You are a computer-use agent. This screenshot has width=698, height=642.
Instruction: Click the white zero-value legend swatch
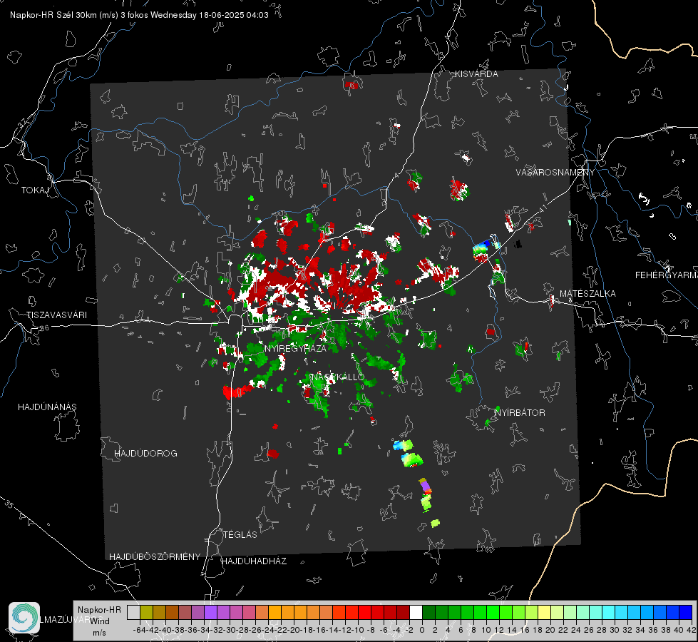[416, 613]
